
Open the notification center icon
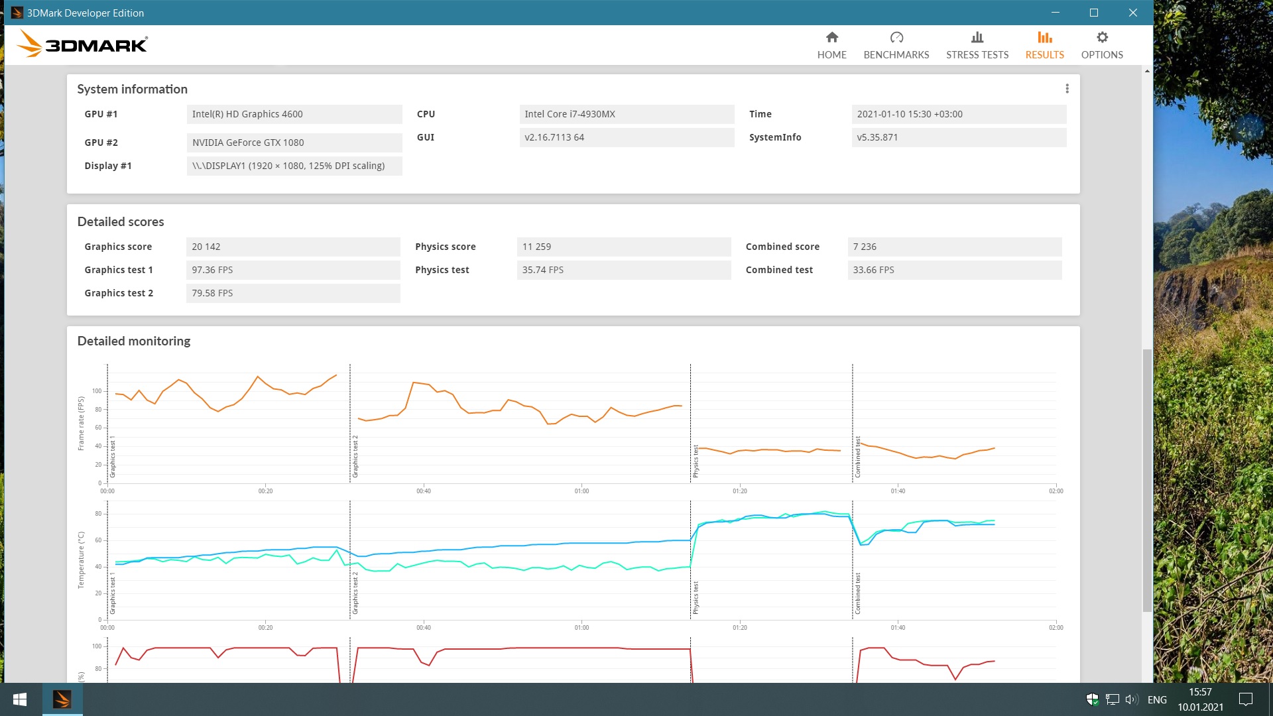(x=1246, y=699)
